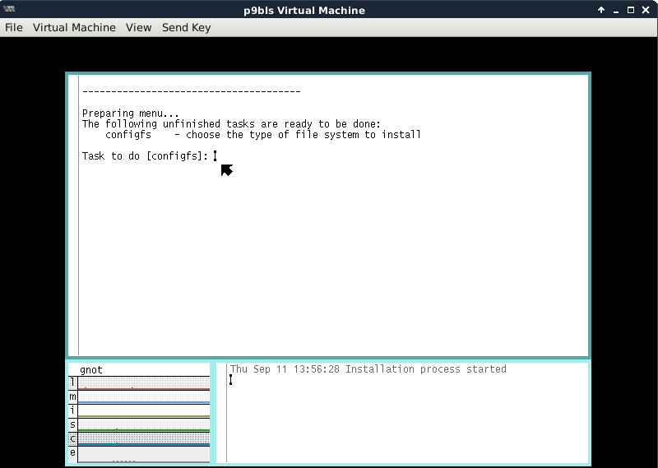Select the gray 'e' graph row
The width and height of the screenshot is (658, 468).
(x=143, y=453)
